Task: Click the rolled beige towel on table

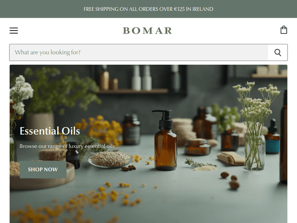Action: [x=230, y=158]
